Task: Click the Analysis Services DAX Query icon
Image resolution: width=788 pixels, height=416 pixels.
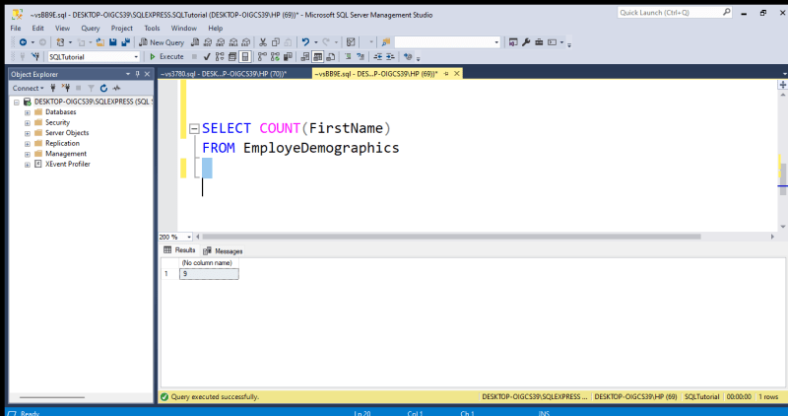Action: pyautogui.click(x=245, y=42)
